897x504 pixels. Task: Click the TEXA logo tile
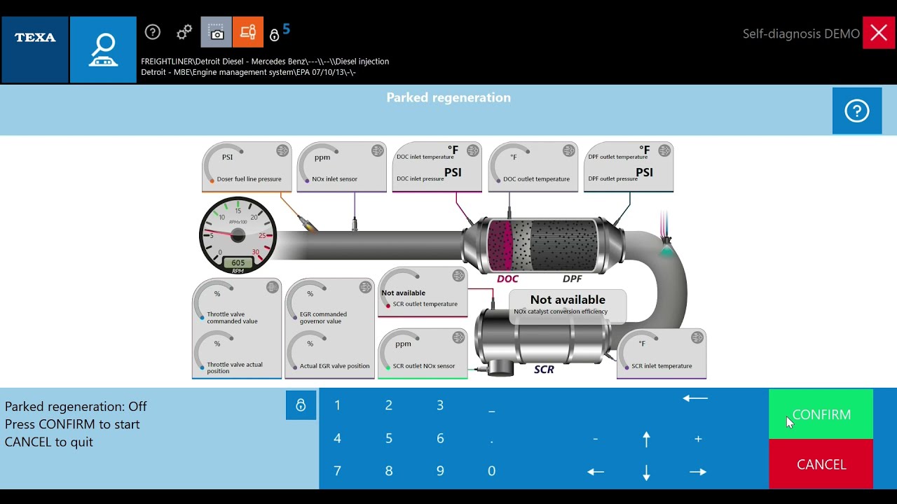click(x=35, y=50)
